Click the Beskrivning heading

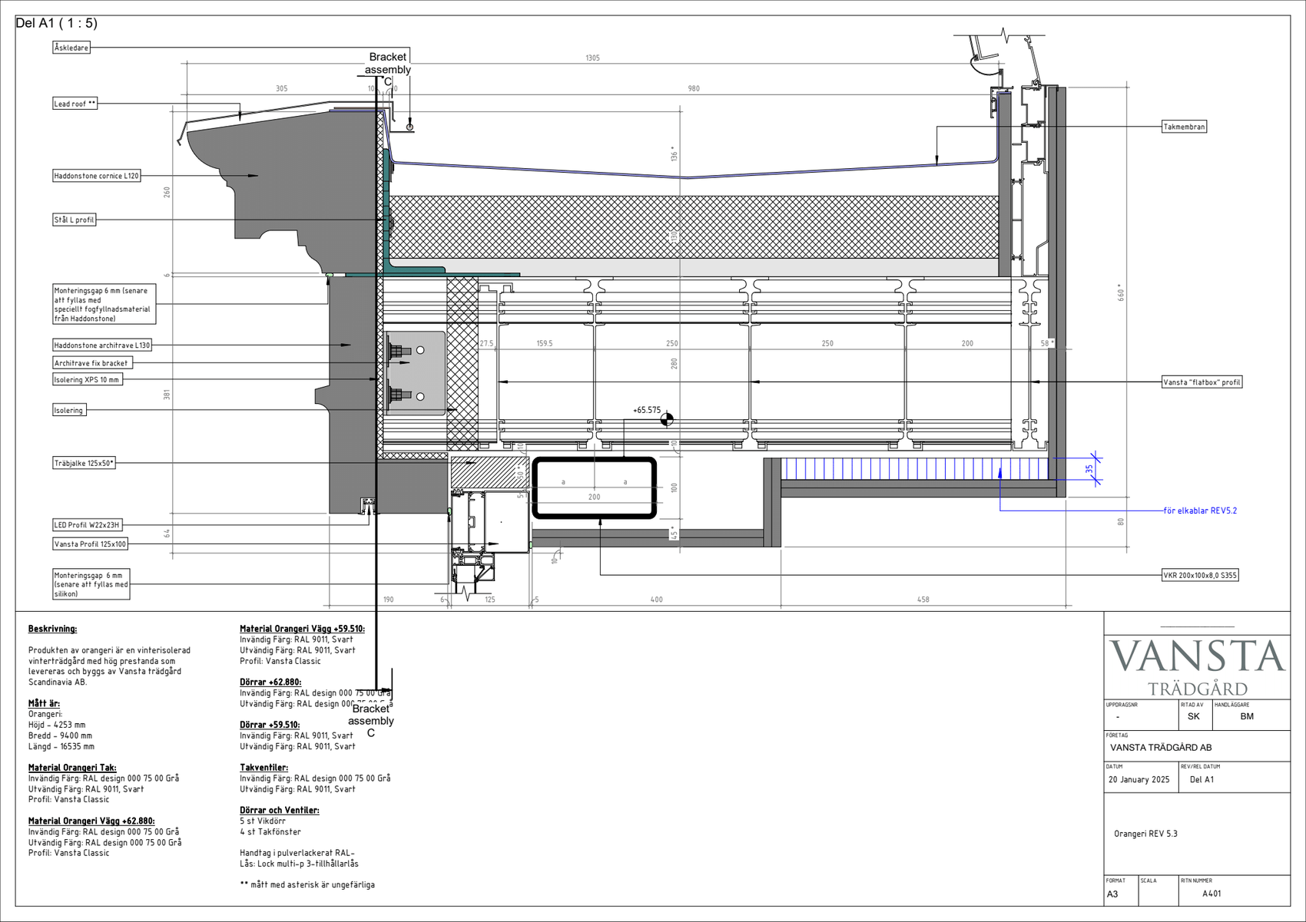pos(52,629)
